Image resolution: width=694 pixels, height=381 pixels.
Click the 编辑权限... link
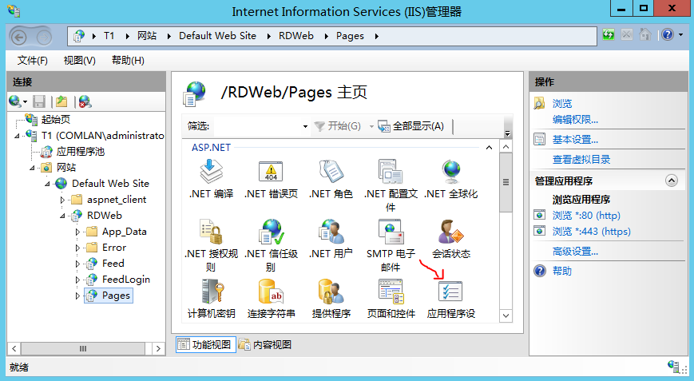pos(575,120)
